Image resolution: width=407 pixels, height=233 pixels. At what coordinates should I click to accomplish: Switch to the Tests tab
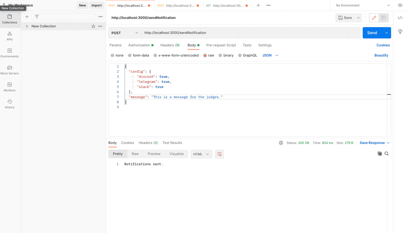click(x=247, y=45)
